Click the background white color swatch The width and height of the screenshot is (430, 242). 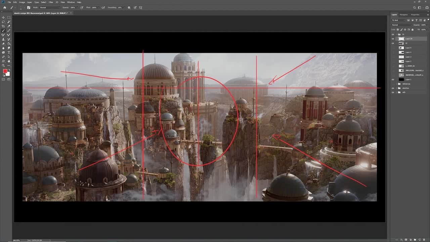point(8,74)
